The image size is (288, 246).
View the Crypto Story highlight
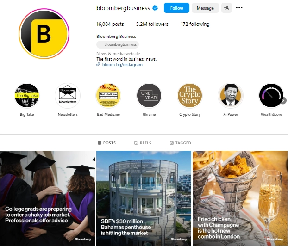pyautogui.click(x=190, y=96)
